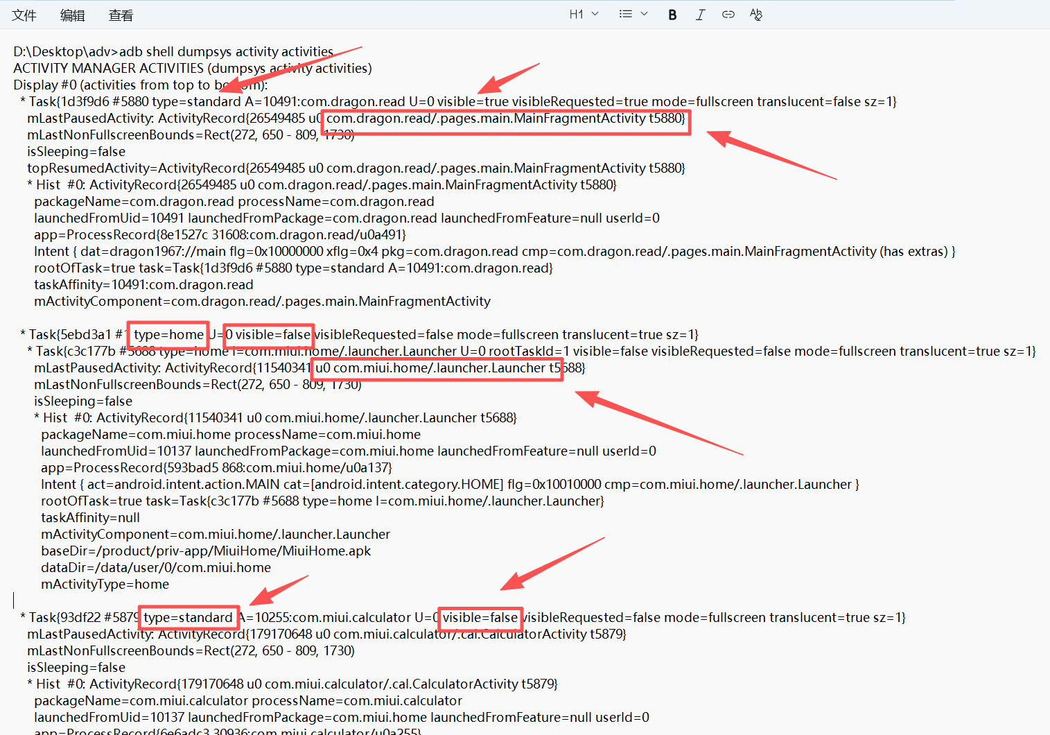
Task: Click 'packageName=com.miui.calculator' line
Action: pyautogui.click(x=248, y=701)
